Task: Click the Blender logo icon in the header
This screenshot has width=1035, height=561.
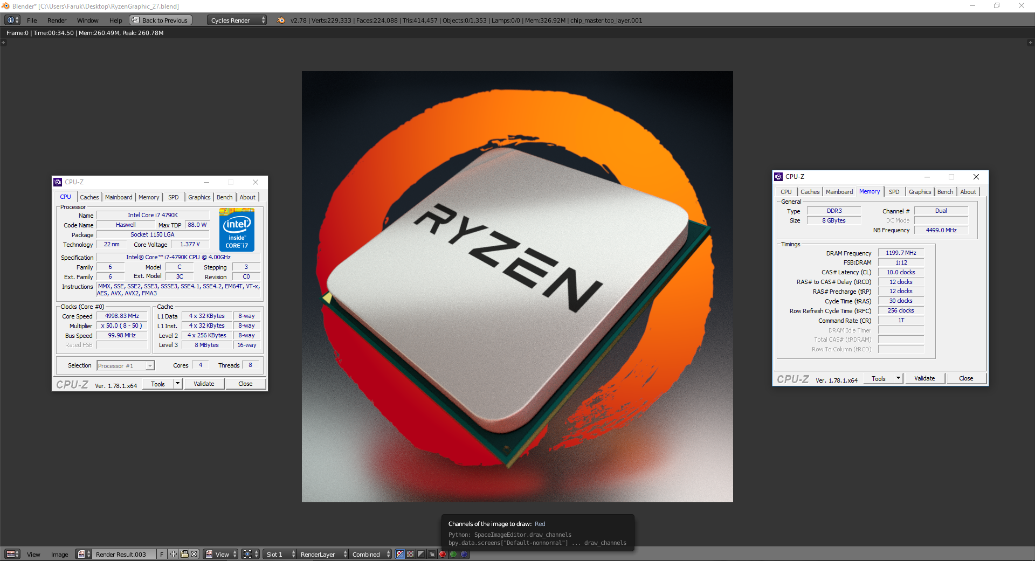Action: click(x=281, y=20)
